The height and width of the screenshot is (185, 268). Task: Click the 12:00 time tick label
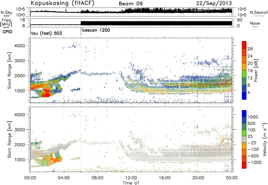[131, 178]
